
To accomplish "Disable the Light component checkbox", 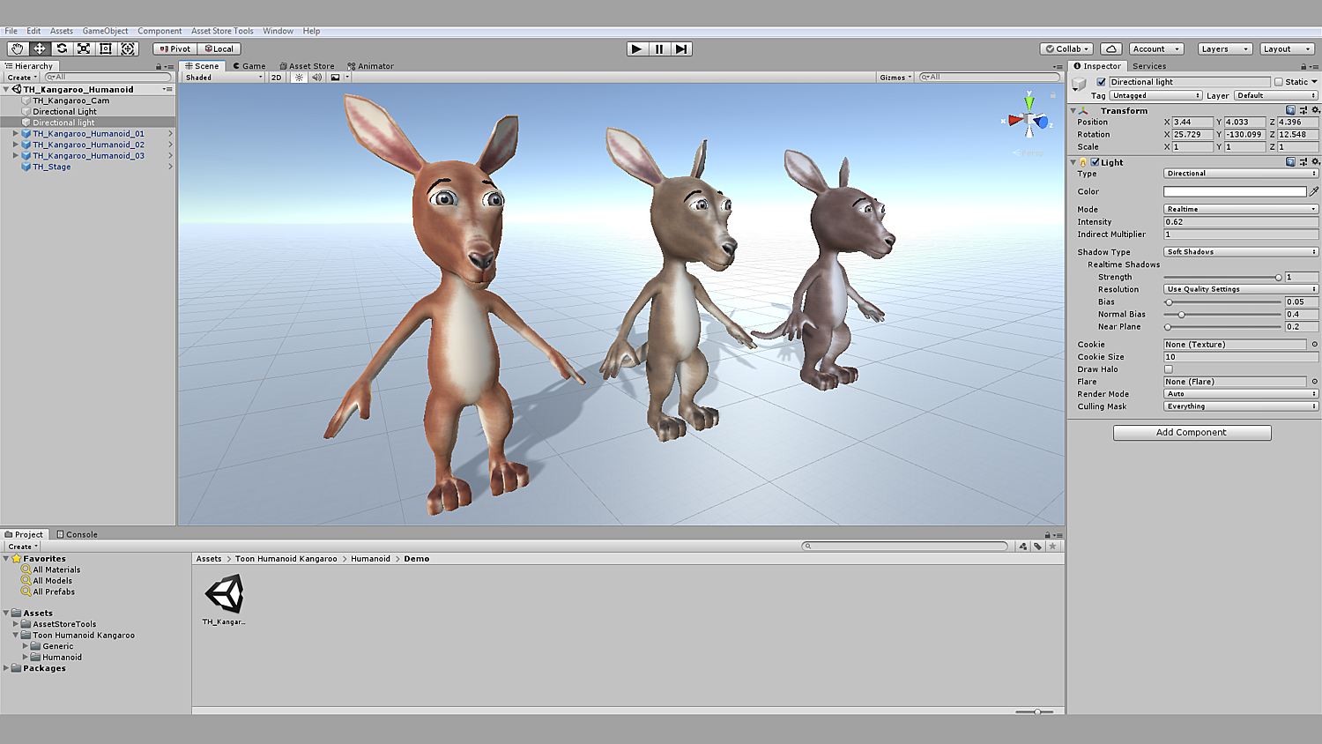I will pos(1095,162).
